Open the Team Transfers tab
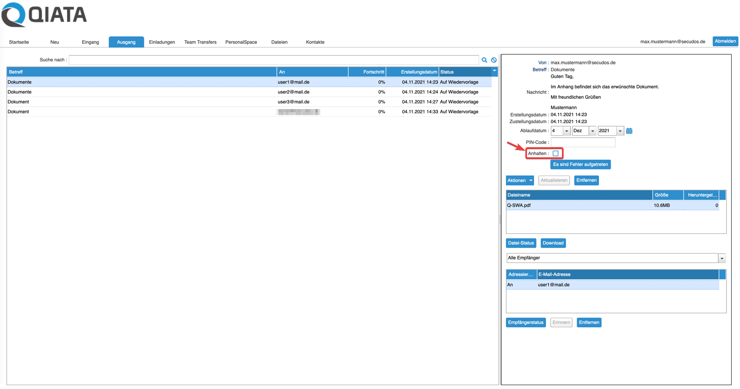740x389 pixels. (x=200, y=42)
